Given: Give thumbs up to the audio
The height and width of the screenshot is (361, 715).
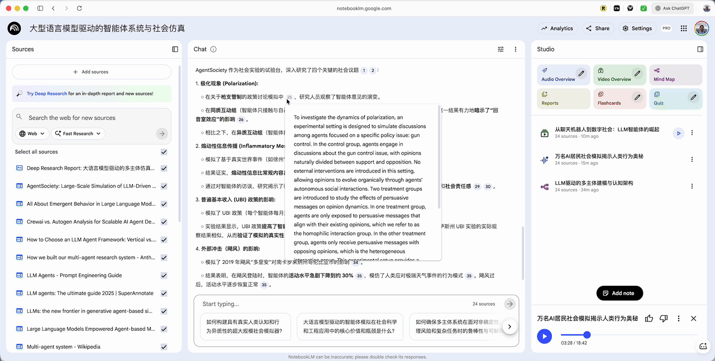Looking at the screenshot, I should (x=649, y=319).
